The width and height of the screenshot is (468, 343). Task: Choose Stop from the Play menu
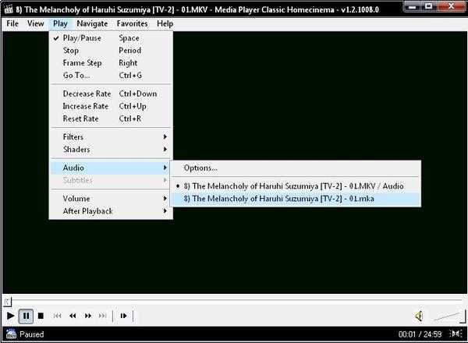point(111,51)
